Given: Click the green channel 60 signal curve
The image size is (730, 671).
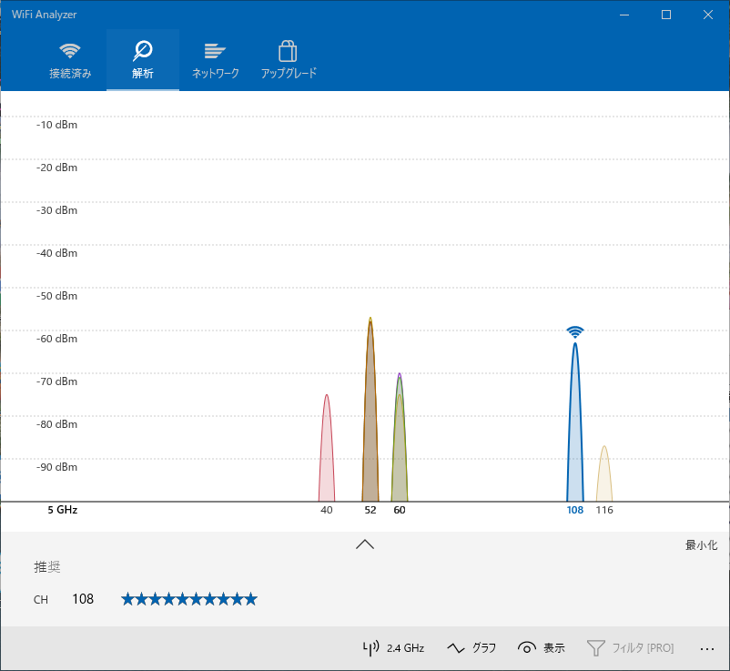Looking at the screenshot, I should click(x=400, y=446).
